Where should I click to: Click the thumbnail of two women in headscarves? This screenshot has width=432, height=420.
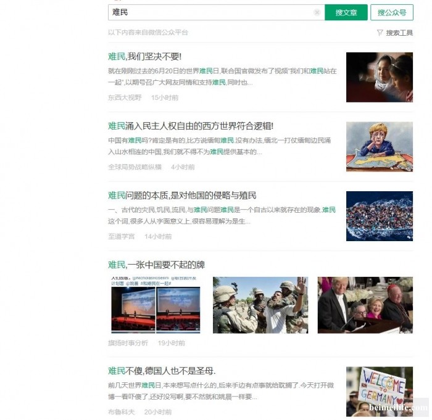coord(379,77)
